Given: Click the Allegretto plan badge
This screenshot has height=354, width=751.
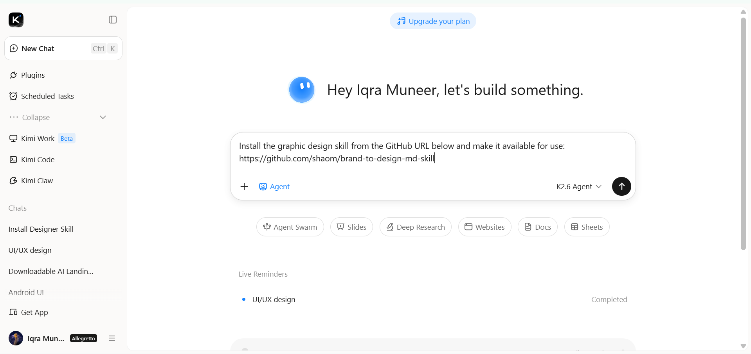Looking at the screenshot, I should [x=83, y=338].
